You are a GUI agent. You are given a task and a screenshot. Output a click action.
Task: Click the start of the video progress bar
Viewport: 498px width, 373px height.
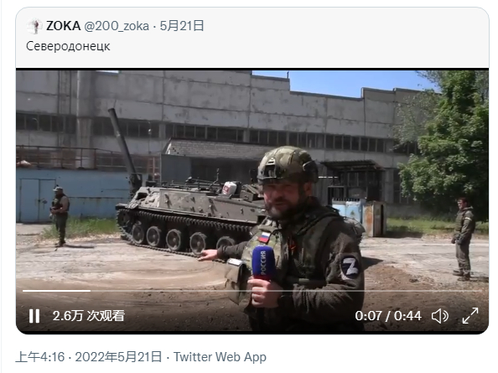[23, 291]
